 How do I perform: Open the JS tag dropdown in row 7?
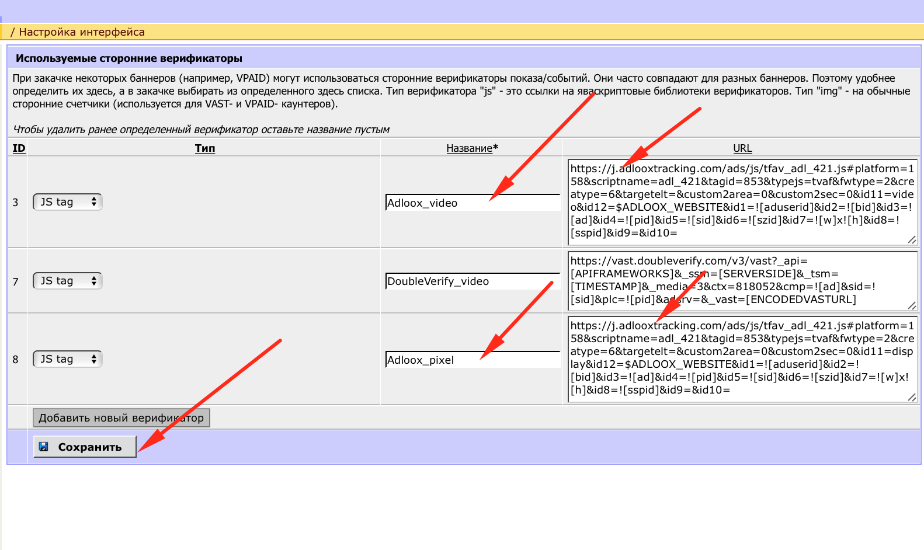pos(67,281)
